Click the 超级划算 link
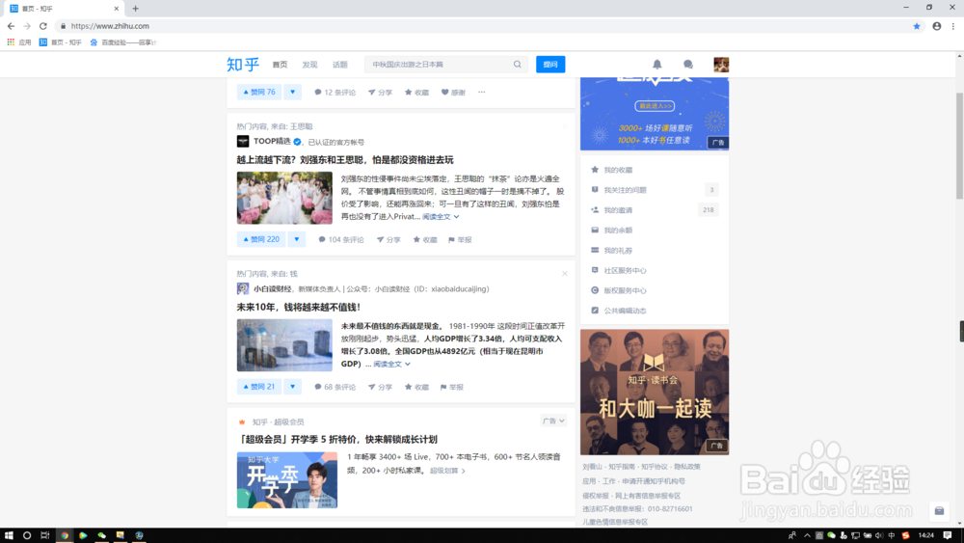This screenshot has width=964, height=543. click(447, 471)
